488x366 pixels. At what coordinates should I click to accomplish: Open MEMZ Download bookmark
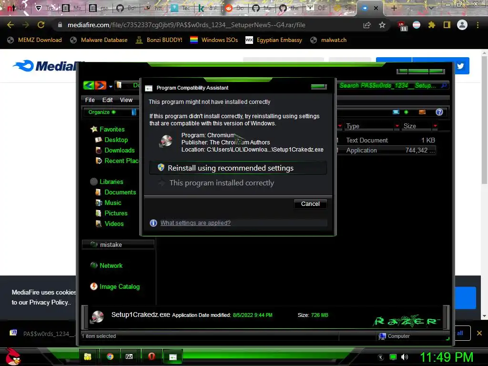click(x=34, y=40)
